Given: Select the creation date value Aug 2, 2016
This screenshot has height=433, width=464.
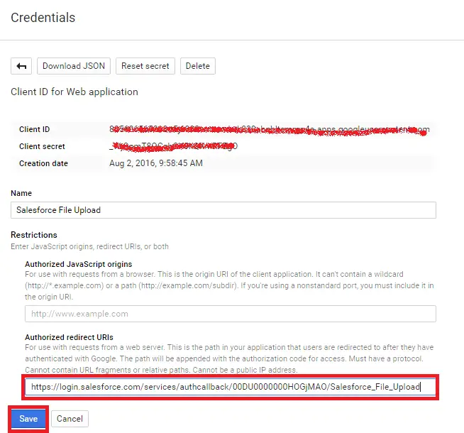Looking at the screenshot, I should 156,163.
